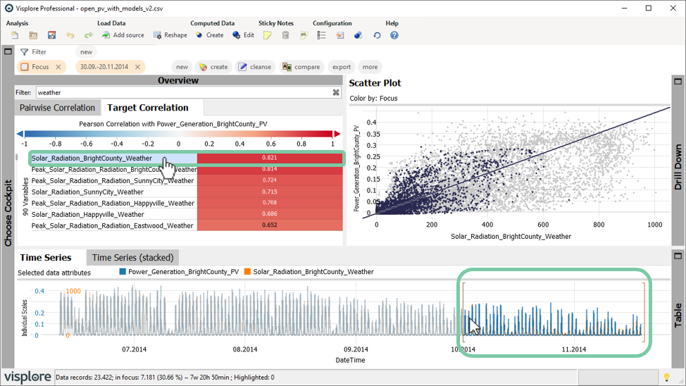The height and width of the screenshot is (386, 686).
Task: Clear the weather filter text
Action: 335,92
